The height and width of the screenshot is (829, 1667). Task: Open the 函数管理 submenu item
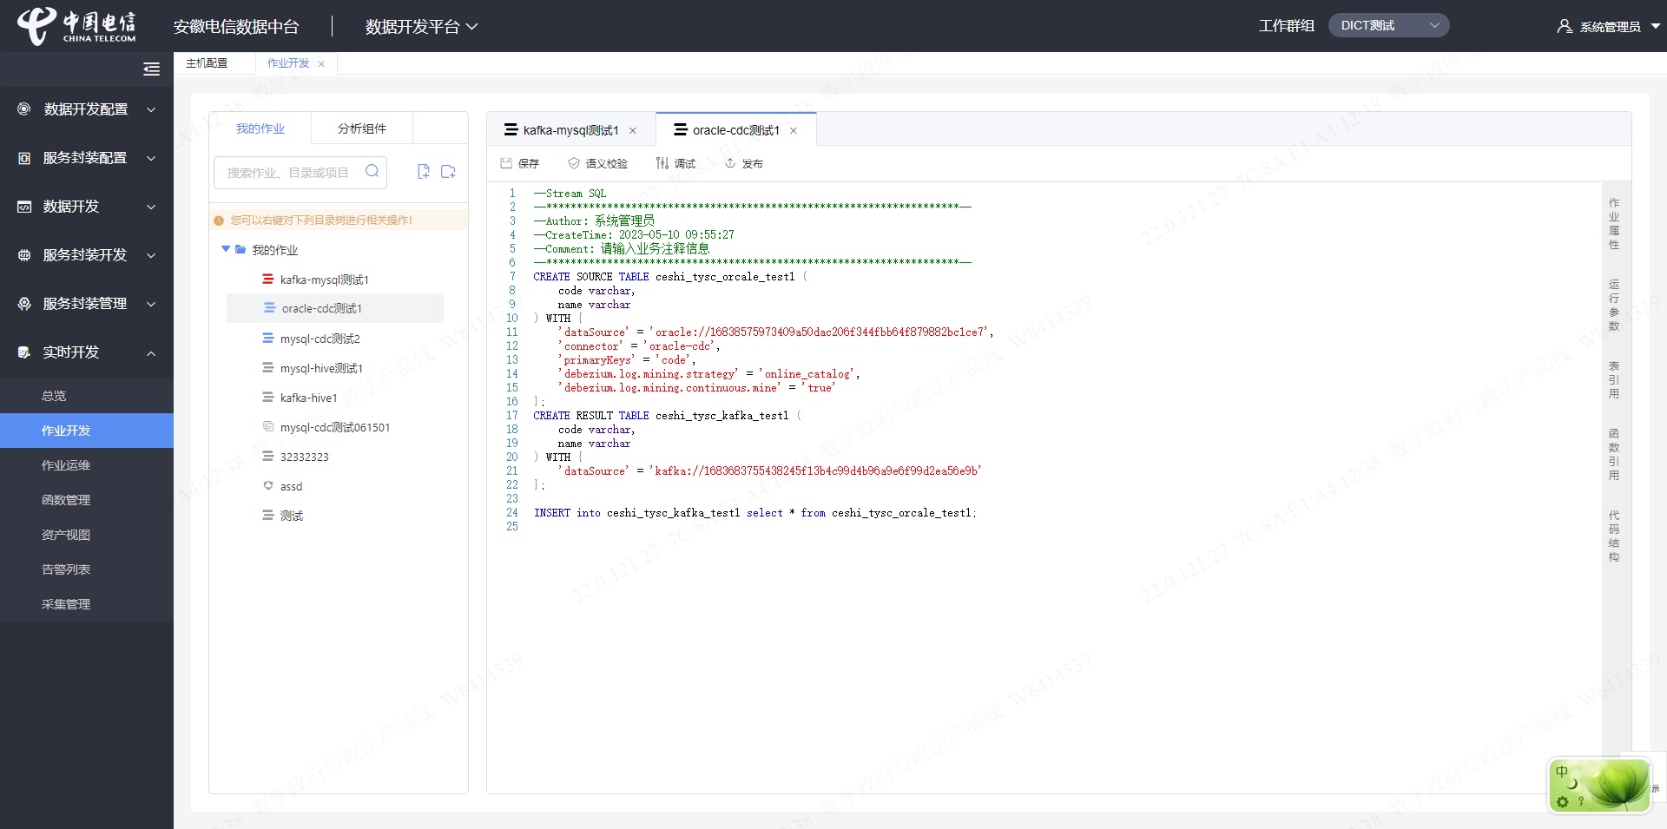[87, 500]
